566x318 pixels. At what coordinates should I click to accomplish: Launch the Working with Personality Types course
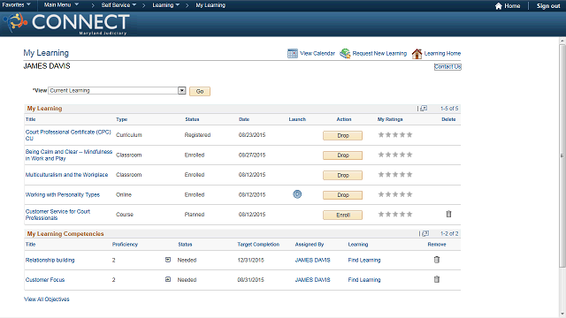click(297, 194)
